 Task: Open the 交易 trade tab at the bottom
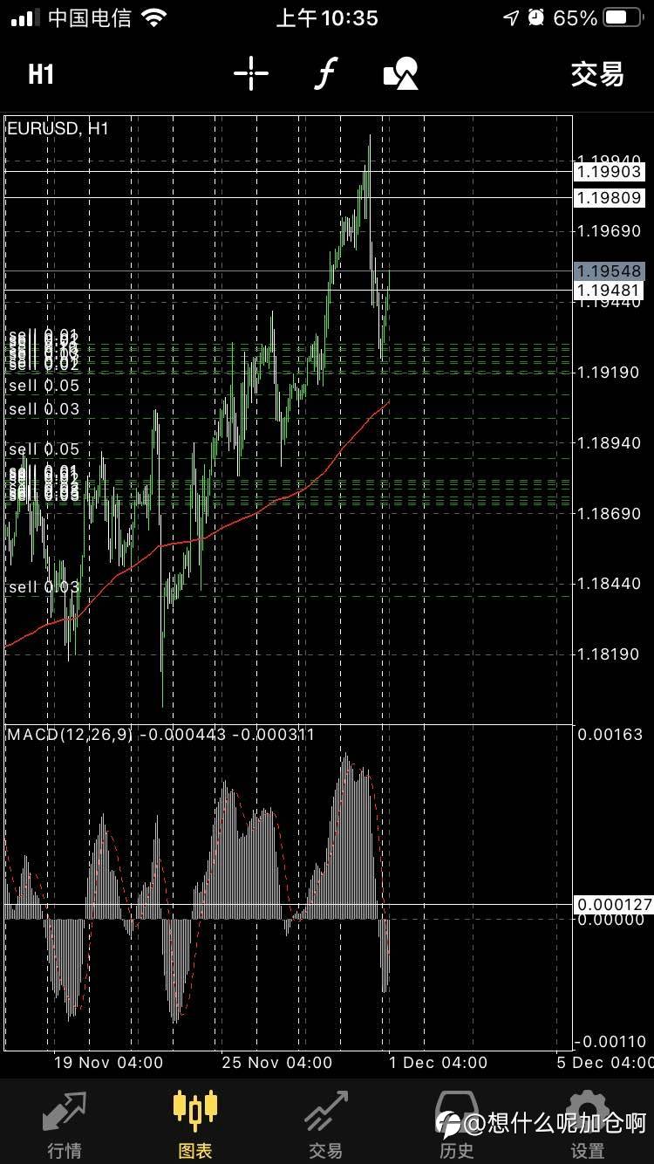point(326,1125)
